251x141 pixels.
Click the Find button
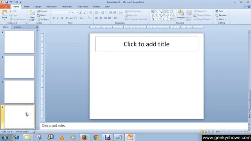pyautogui.click(x=219, y=11)
